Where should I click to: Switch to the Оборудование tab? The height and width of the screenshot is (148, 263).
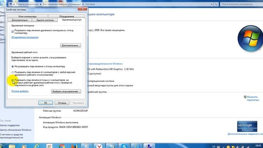coord(67,16)
